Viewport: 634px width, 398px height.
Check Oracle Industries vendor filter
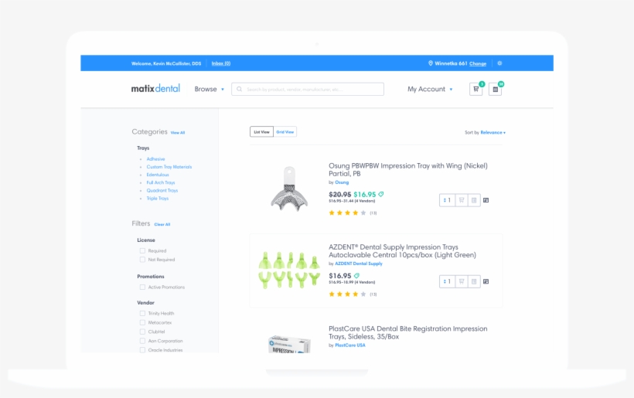point(142,350)
